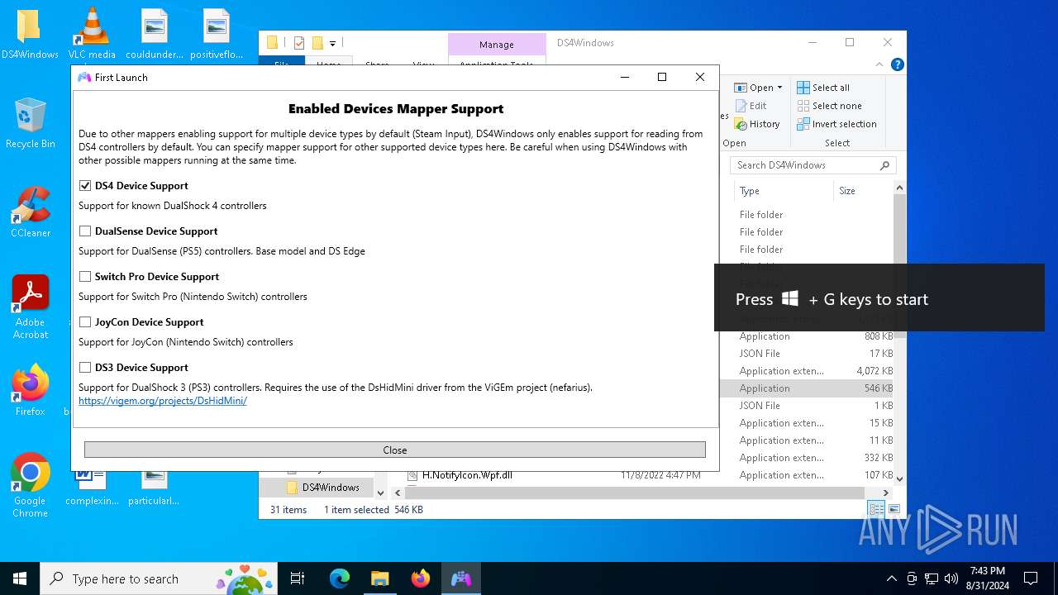Click the Explorer vertical scrollbar up arrow
The height and width of the screenshot is (595, 1058).
coord(899,188)
